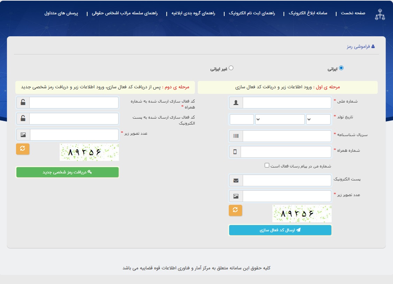This screenshot has height=284, width=393.
Task: Focus the شماره ملی input field
Action: point(287,103)
